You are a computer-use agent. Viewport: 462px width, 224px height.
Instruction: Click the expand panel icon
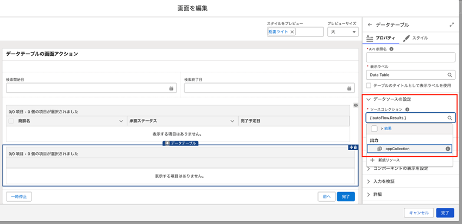pyautogui.click(x=452, y=25)
